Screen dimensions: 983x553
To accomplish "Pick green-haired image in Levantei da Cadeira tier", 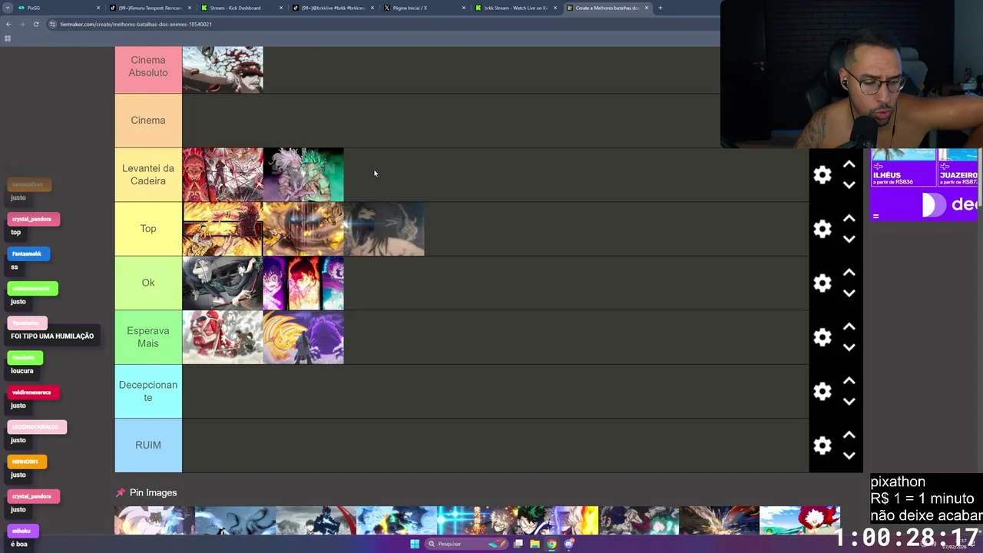I will (303, 175).
